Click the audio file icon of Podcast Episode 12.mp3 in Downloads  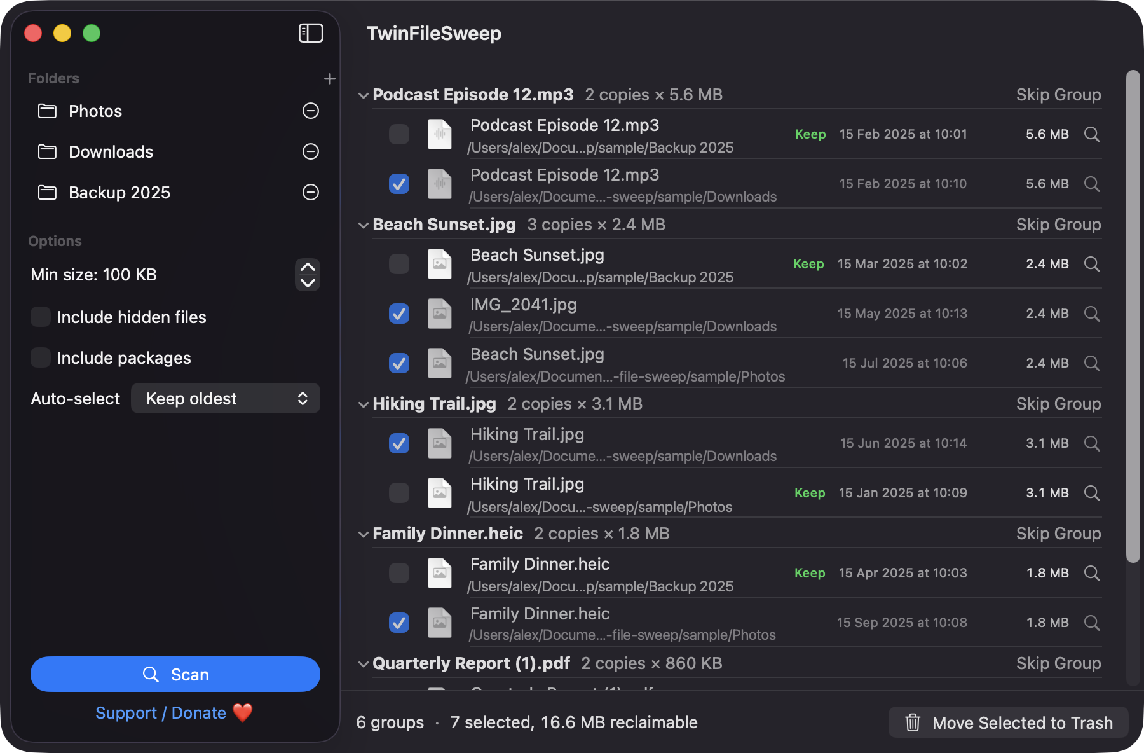tap(440, 184)
